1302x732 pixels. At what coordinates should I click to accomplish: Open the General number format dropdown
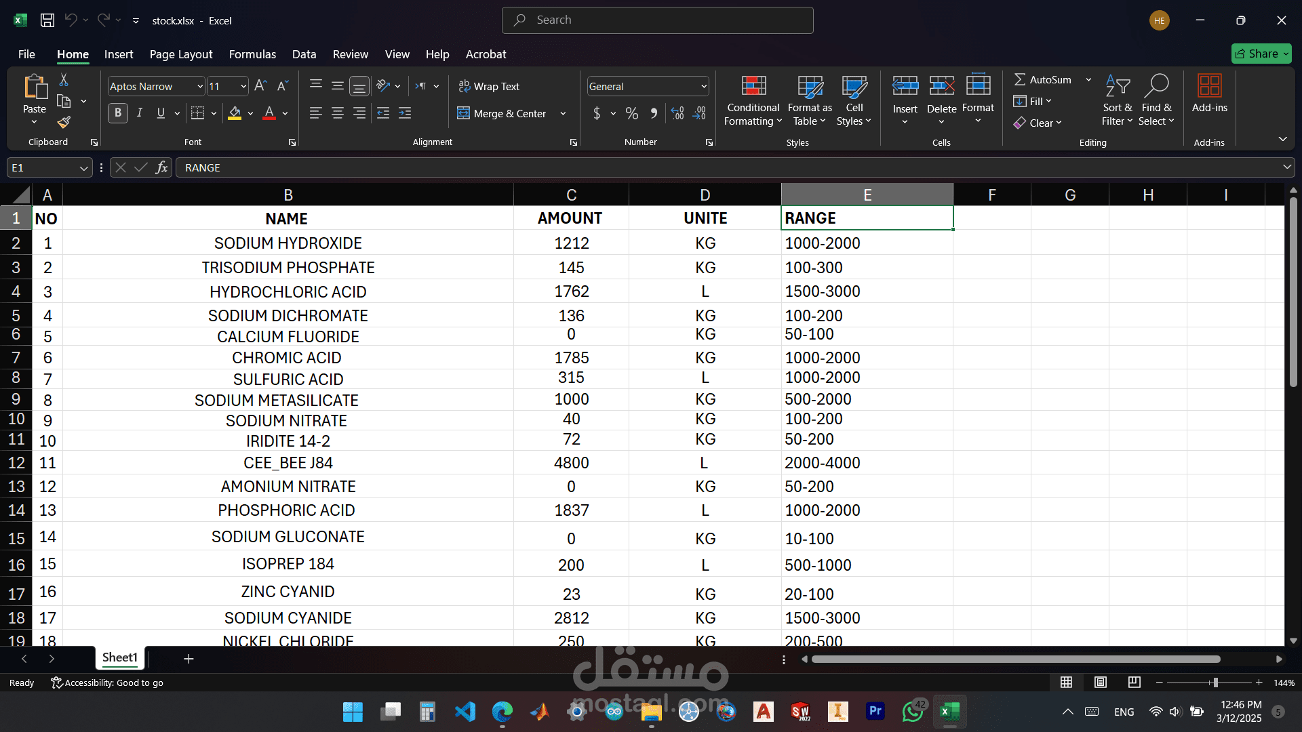pyautogui.click(x=703, y=87)
